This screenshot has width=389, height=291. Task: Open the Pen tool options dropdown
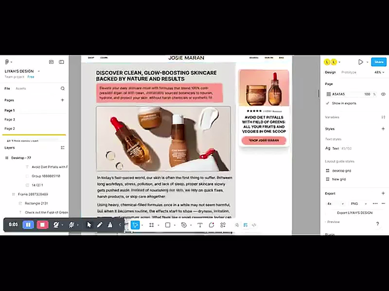191,225
